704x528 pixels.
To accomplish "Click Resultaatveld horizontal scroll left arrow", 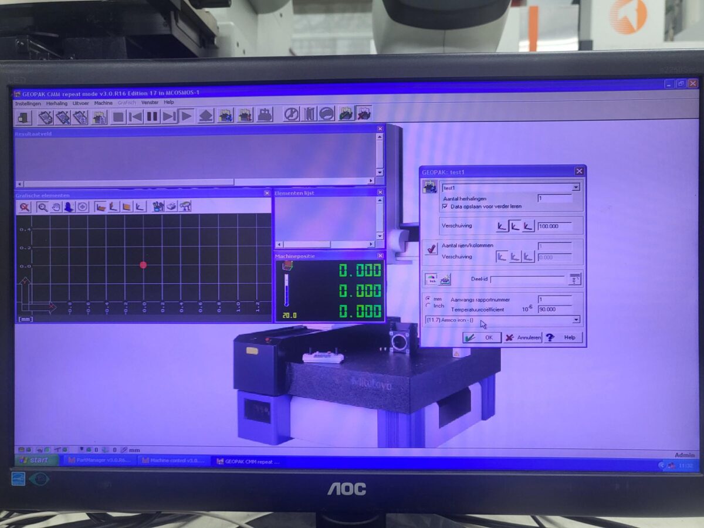I will 19,183.
